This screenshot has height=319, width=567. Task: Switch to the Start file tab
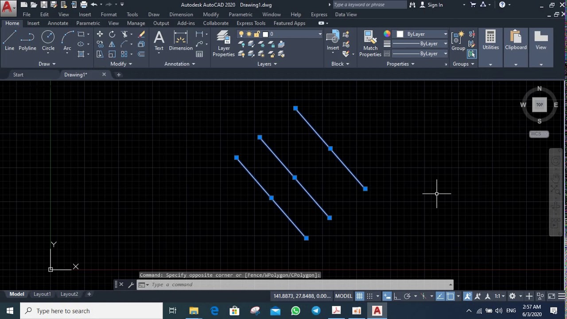point(18,75)
